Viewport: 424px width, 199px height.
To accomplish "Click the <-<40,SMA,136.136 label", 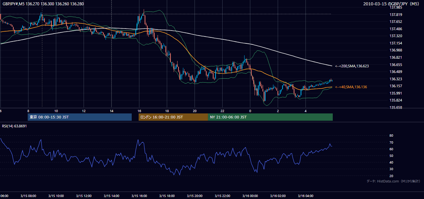I will [352, 87].
